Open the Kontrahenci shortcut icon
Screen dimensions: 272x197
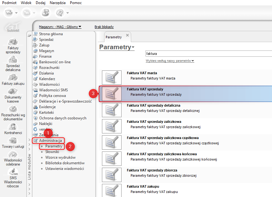click(13, 127)
